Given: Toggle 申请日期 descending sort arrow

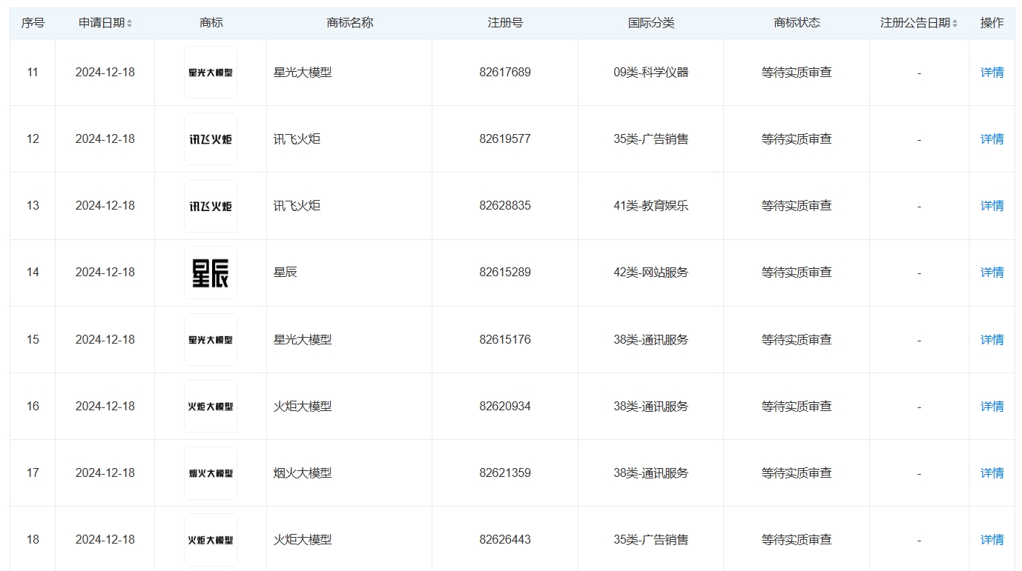Looking at the screenshot, I should (131, 25).
